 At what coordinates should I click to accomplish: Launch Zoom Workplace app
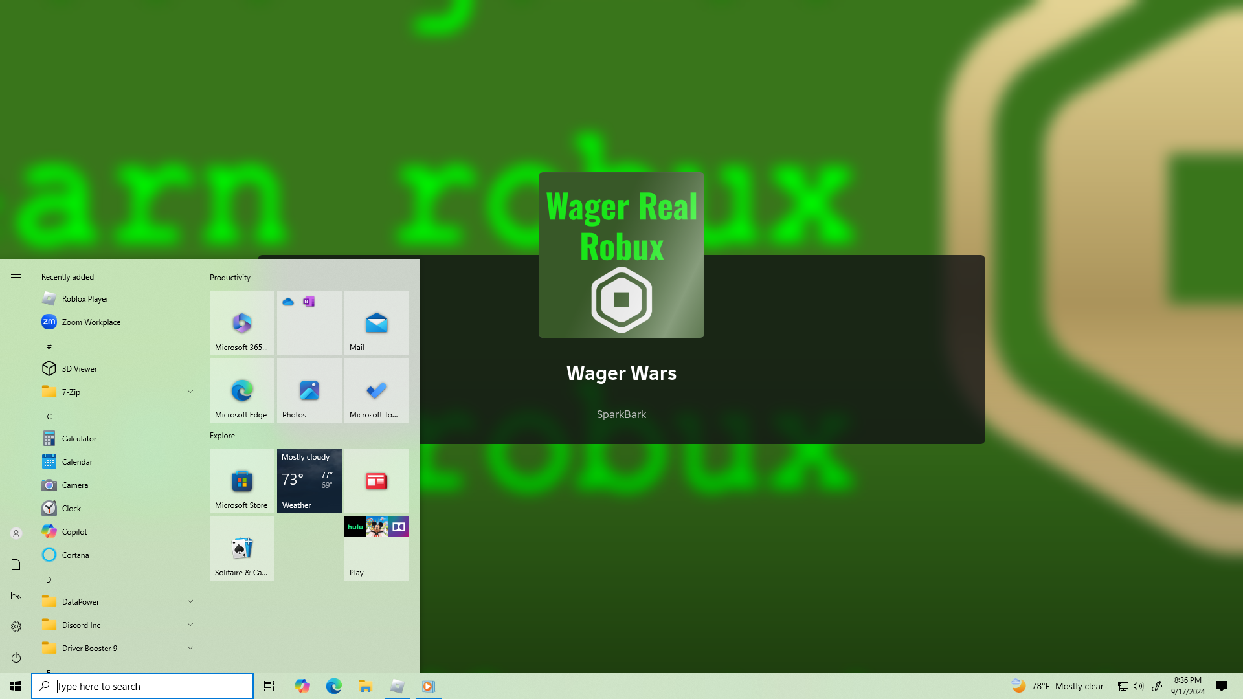coord(91,322)
